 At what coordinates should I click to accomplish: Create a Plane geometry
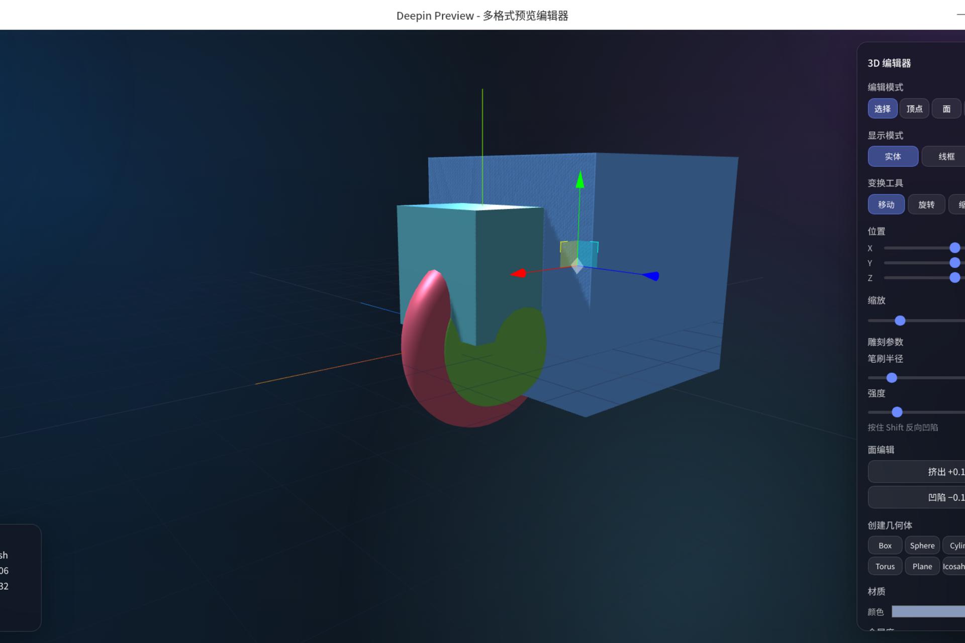coord(922,566)
